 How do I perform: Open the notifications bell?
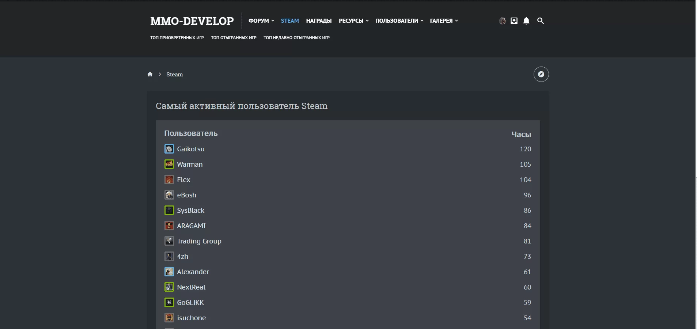pos(526,21)
